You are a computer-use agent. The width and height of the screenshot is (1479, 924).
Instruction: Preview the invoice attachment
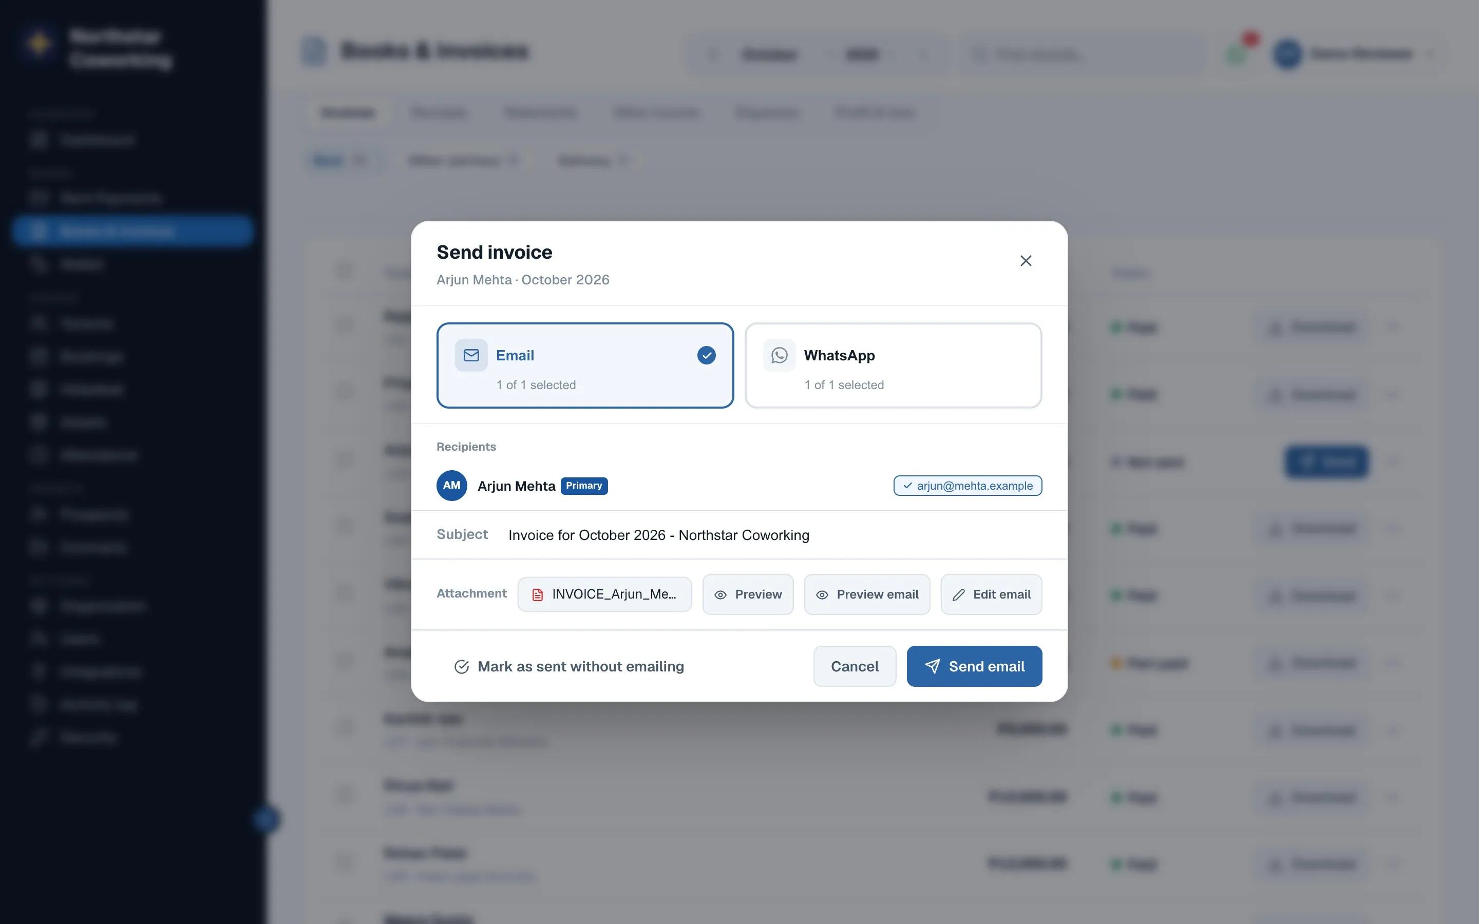(x=747, y=594)
